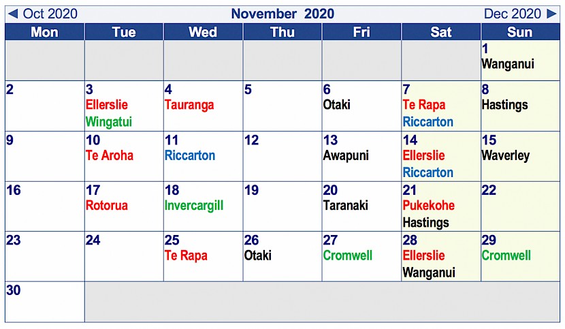The image size is (565, 329).
Task: Open Hastings meeting on Sunday the 8th
Action: pos(505,105)
